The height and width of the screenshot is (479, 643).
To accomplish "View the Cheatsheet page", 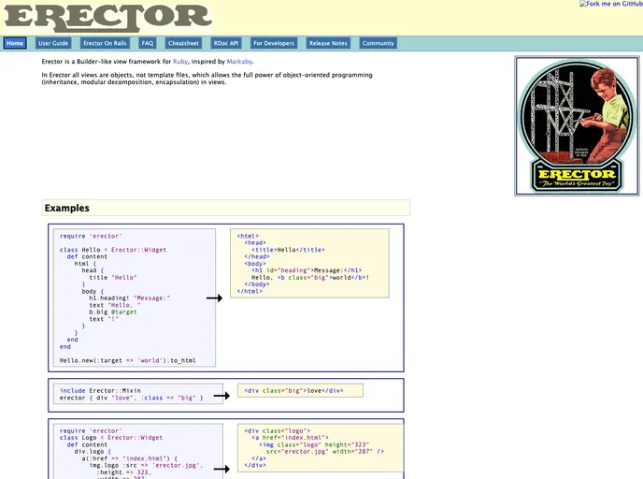I will pyautogui.click(x=183, y=43).
